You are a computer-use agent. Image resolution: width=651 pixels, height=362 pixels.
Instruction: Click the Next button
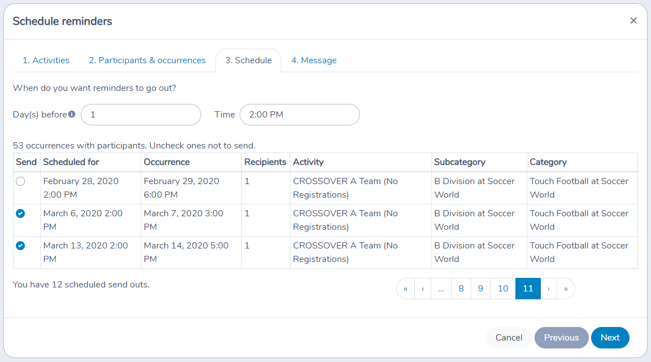610,338
